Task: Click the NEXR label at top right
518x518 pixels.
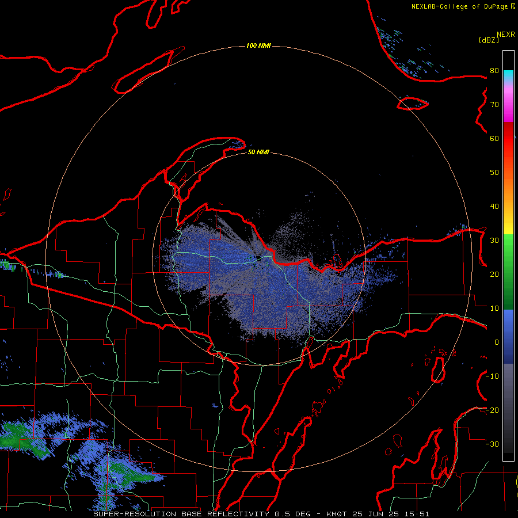Action: 506,35
